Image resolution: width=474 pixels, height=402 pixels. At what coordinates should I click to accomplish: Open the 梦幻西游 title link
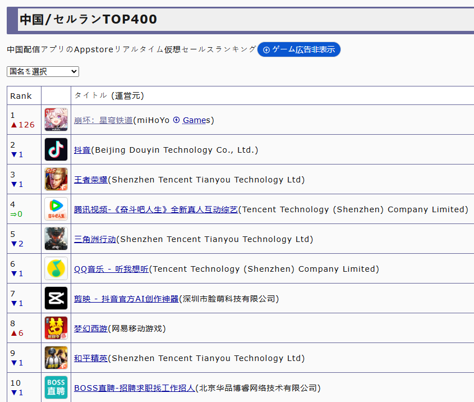[91, 328]
